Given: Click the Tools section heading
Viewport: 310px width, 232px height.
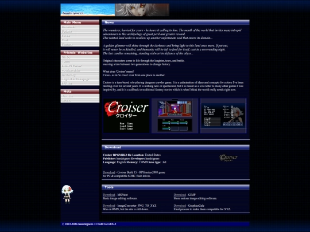Looking at the screenshot, I should click(176, 187).
